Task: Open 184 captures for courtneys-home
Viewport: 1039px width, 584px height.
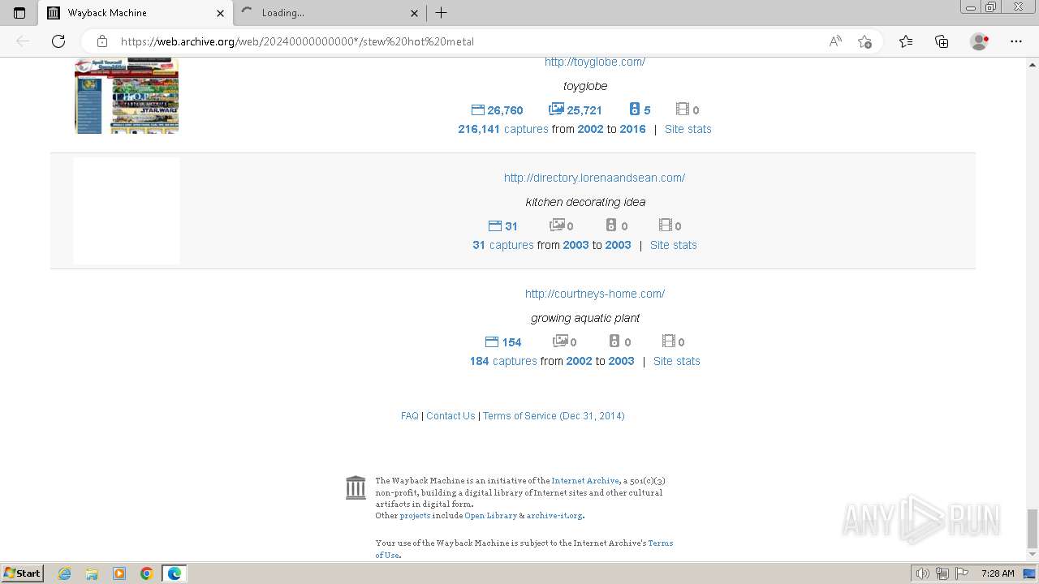Action: pyautogui.click(x=503, y=361)
